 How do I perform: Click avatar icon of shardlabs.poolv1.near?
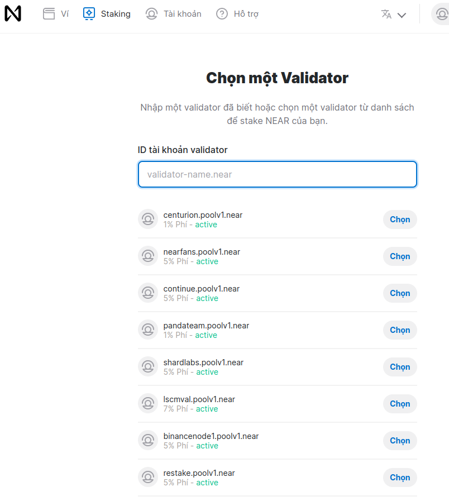tap(148, 366)
